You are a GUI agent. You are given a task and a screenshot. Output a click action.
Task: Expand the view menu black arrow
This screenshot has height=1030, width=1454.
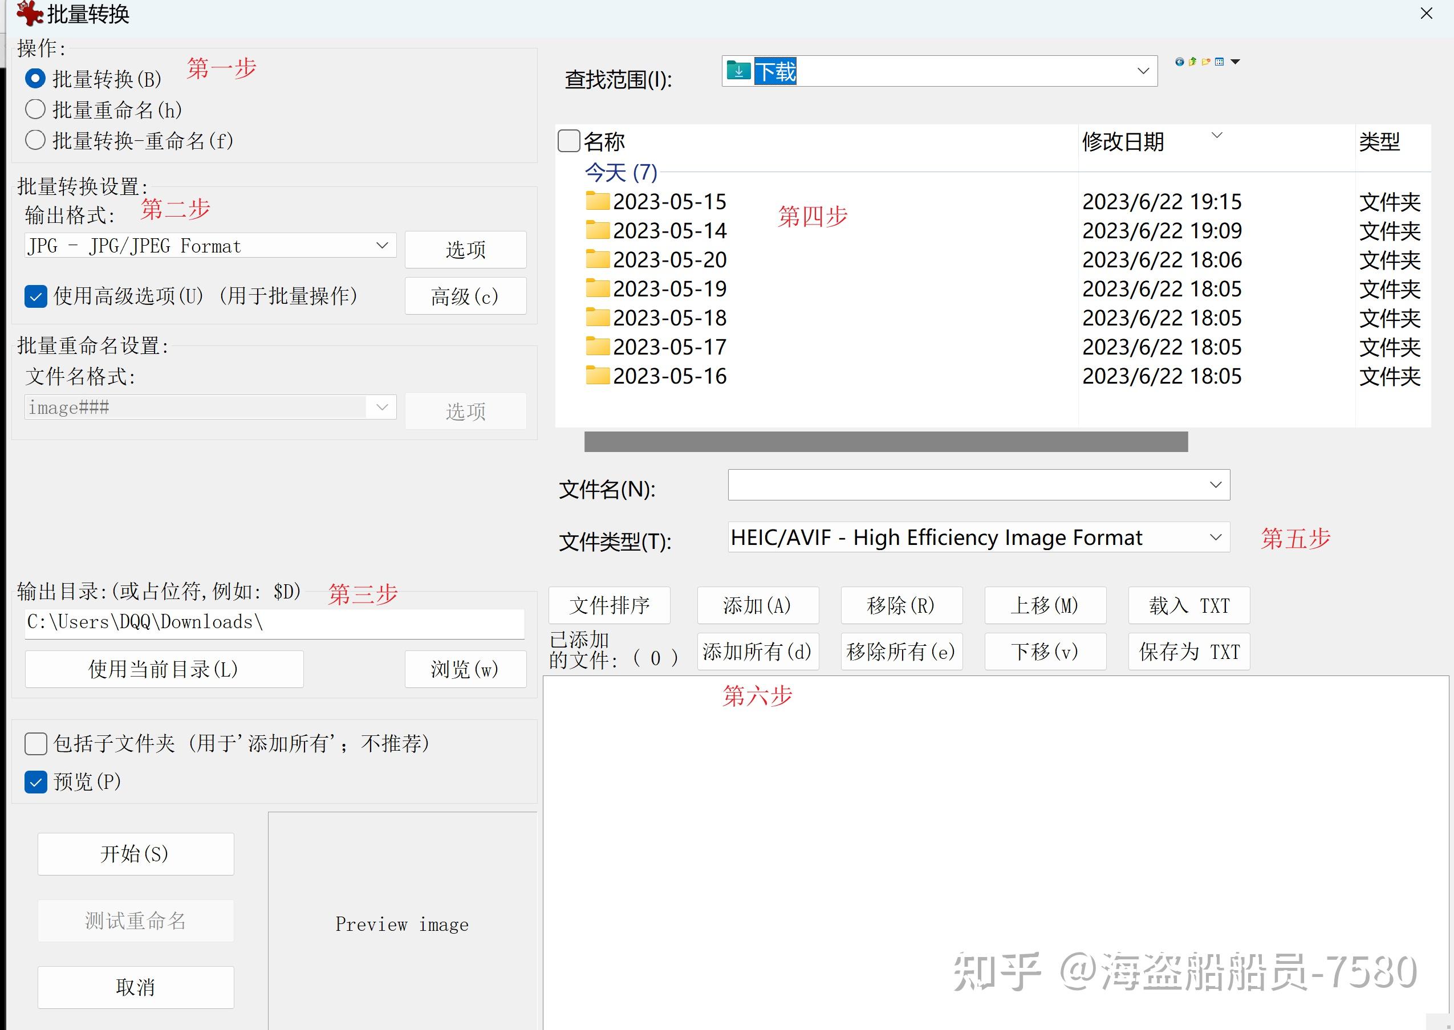1235,62
